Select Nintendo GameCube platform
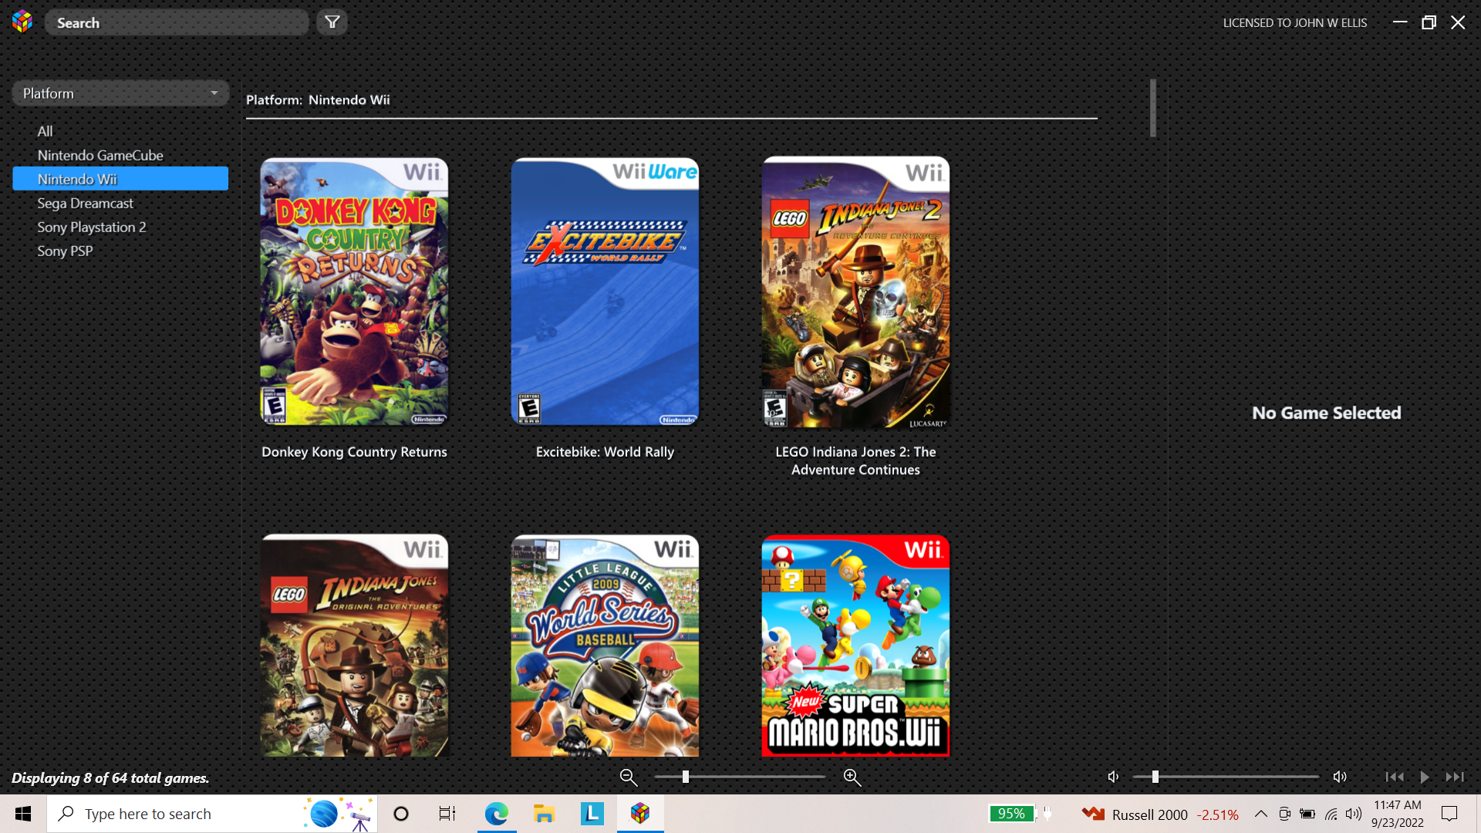 (x=100, y=155)
